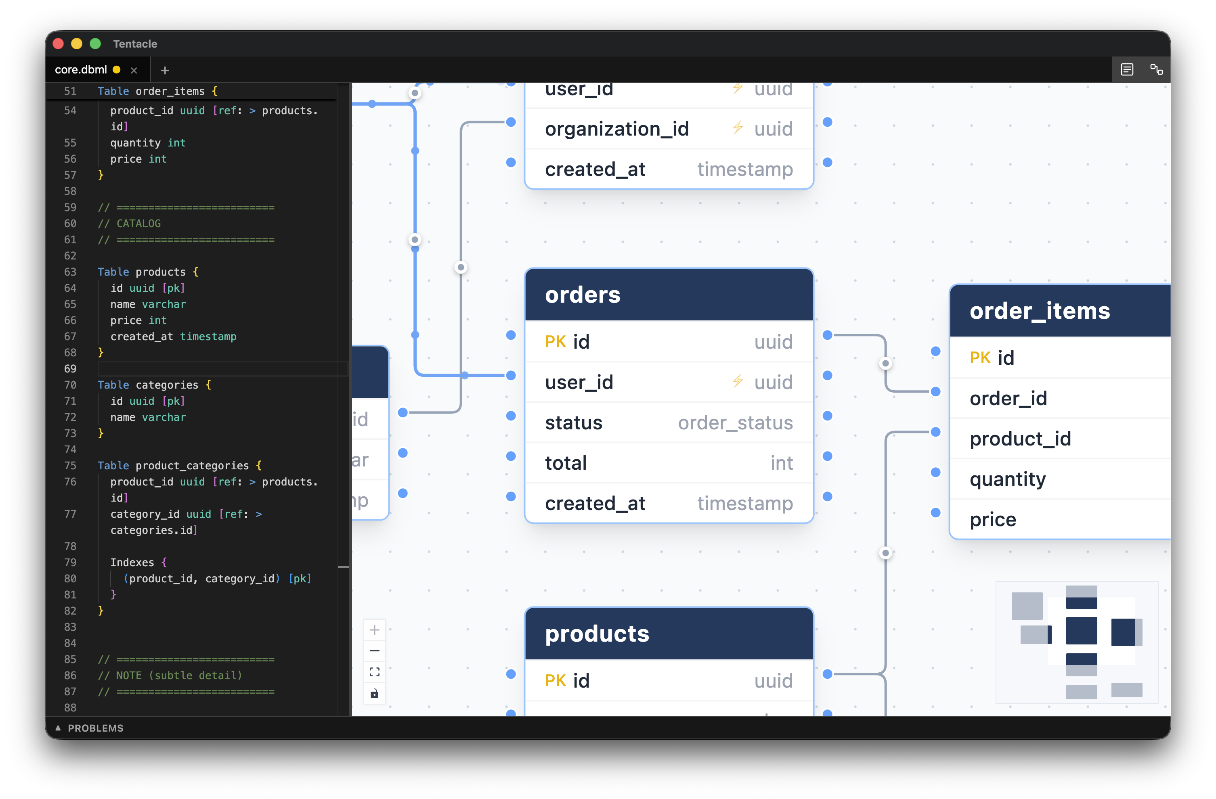Zoom out using the minus canvas button
This screenshot has width=1216, height=799.
(375, 650)
